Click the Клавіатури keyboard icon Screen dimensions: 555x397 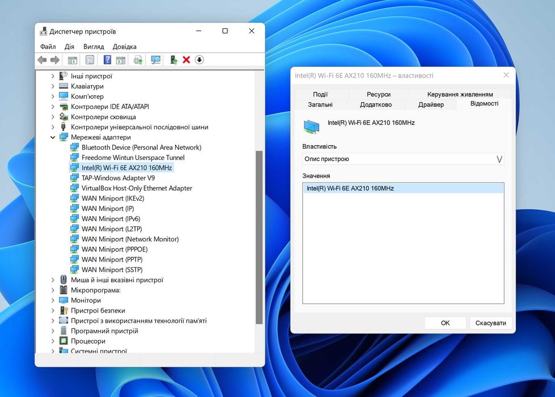[63, 86]
